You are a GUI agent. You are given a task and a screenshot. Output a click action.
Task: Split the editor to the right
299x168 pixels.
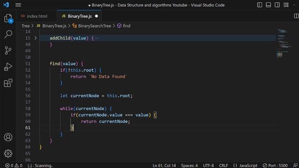296,16
